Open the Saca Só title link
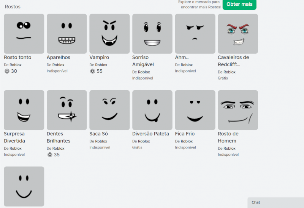This screenshot has height=208, width=304. click(98, 134)
